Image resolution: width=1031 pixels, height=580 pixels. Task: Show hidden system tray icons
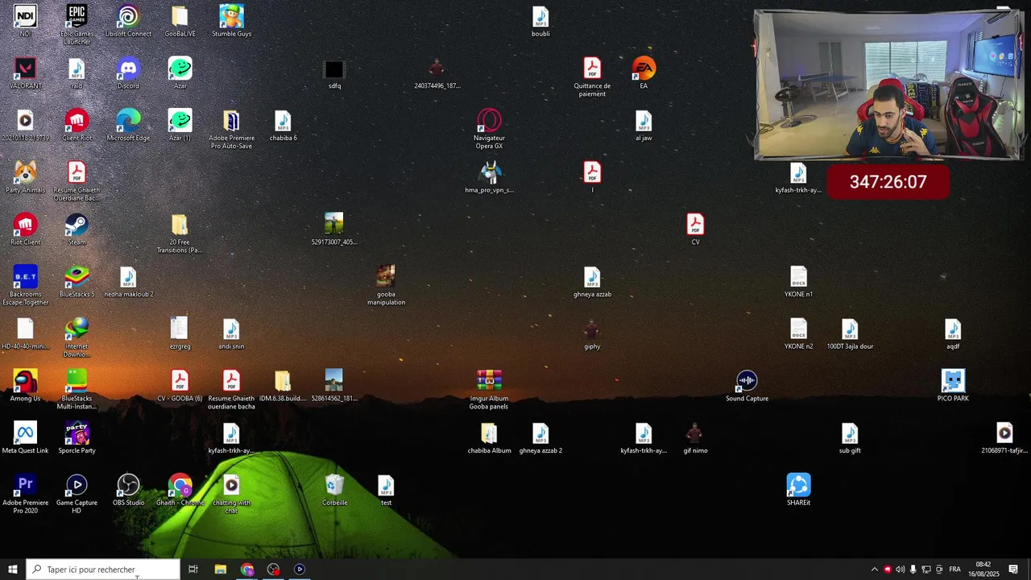tap(875, 570)
